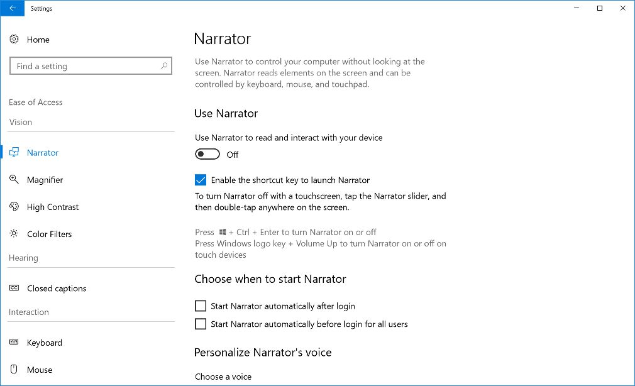The width and height of the screenshot is (635, 386).
Task: Open the Keyboard settings page
Action: pos(45,343)
